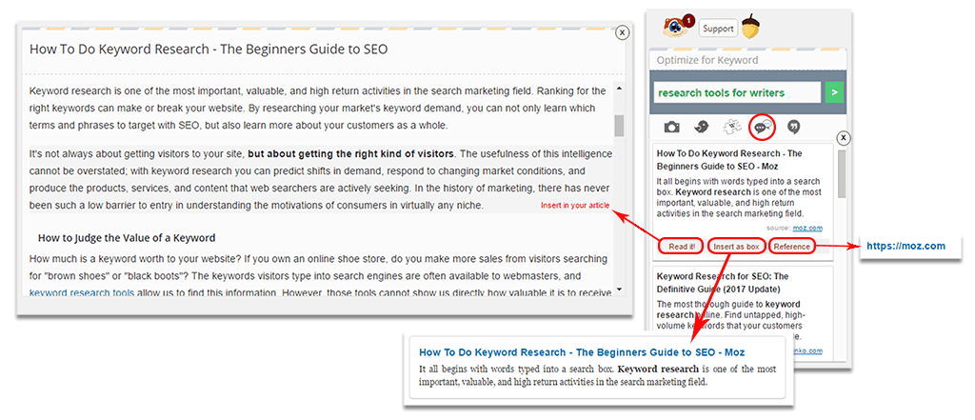Click 'How to Judge the Value of a Keyword' heading
The height and width of the screenshot is (420, 975).
click(127, 237)
